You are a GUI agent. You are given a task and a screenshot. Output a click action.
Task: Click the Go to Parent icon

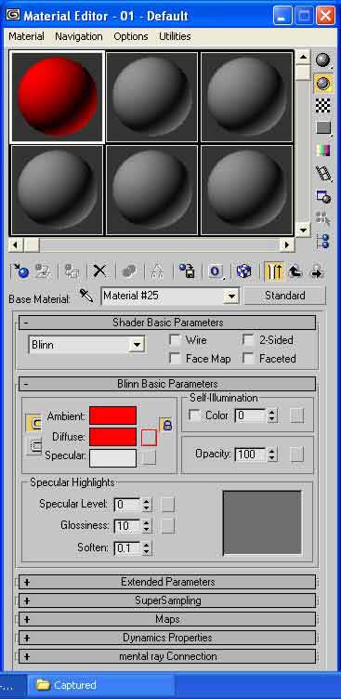click(x=295, y=270)
